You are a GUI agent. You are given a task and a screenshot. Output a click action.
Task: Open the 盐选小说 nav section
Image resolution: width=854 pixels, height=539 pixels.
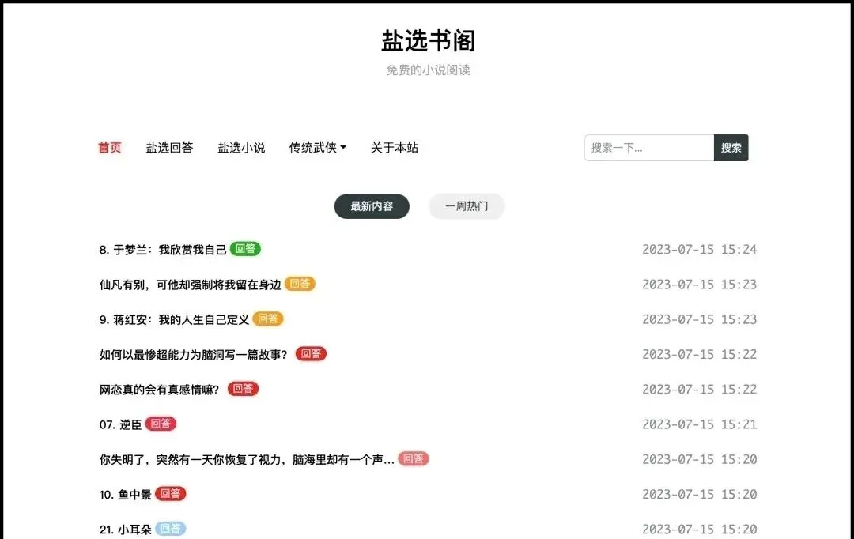[241, 148]
